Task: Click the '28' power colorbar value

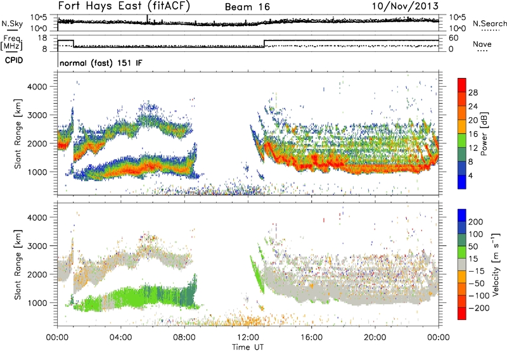Action: 473,93
